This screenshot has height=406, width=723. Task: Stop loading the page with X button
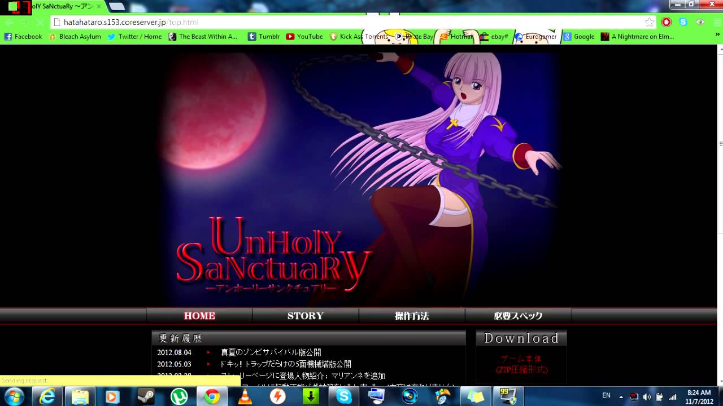coord(40,22)
